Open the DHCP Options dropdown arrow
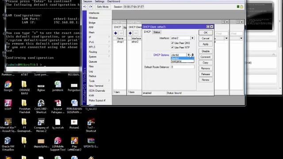The width and height of the screenshot is (283, 159). pos(188,55)
